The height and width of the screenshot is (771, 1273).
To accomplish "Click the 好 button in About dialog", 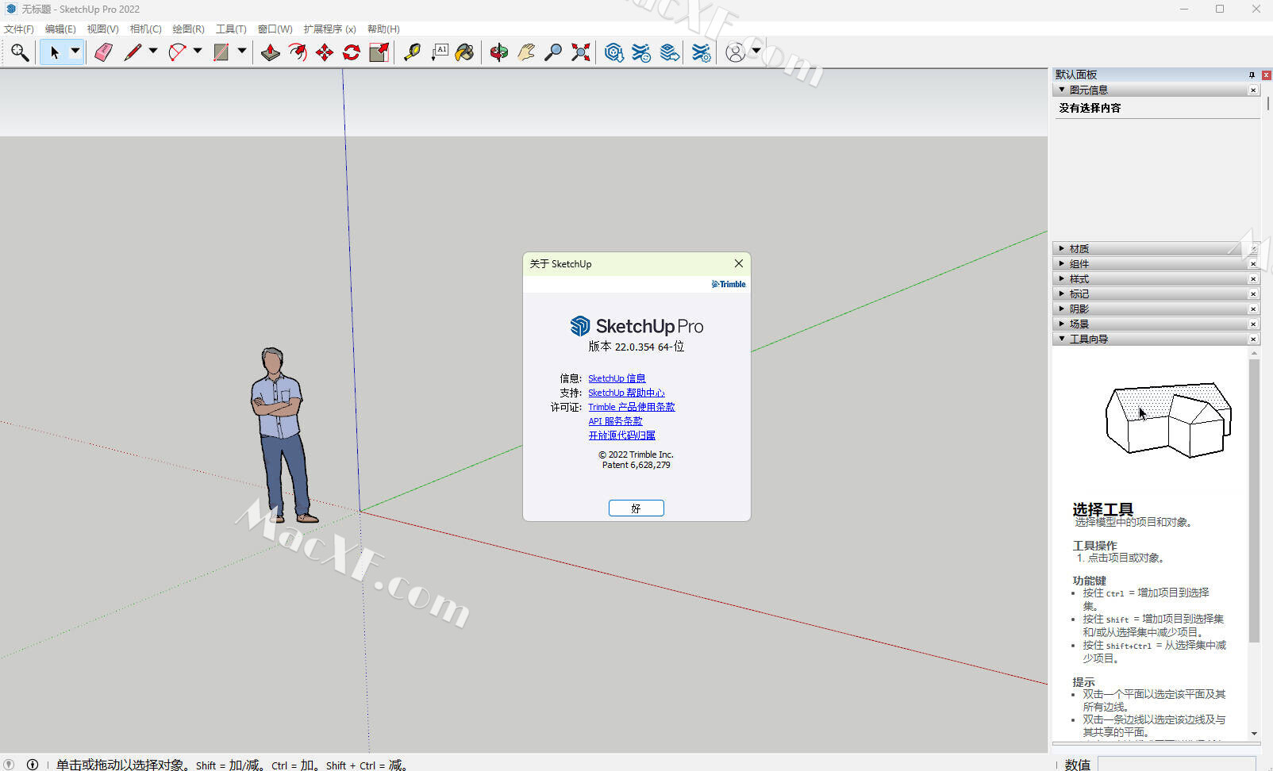I will pyautogui.click(x=636, y=508).
